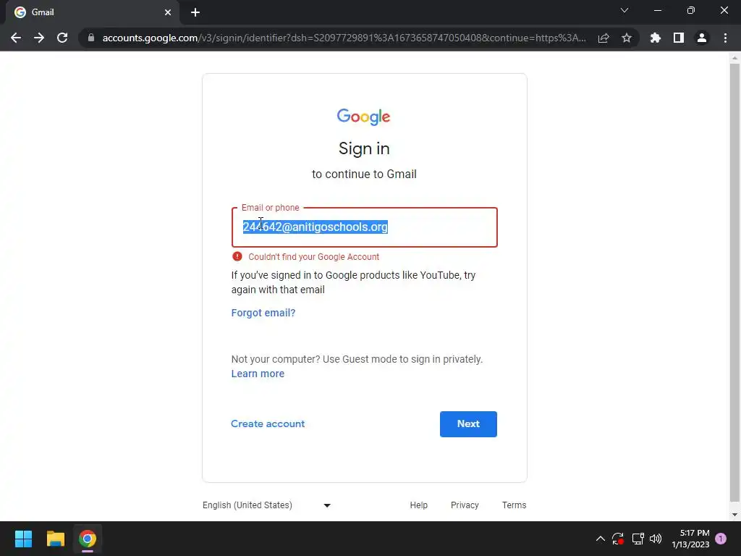The image size is (741, 556).
Task: Open the tab search chevron
Action: (x=624, y=10)
